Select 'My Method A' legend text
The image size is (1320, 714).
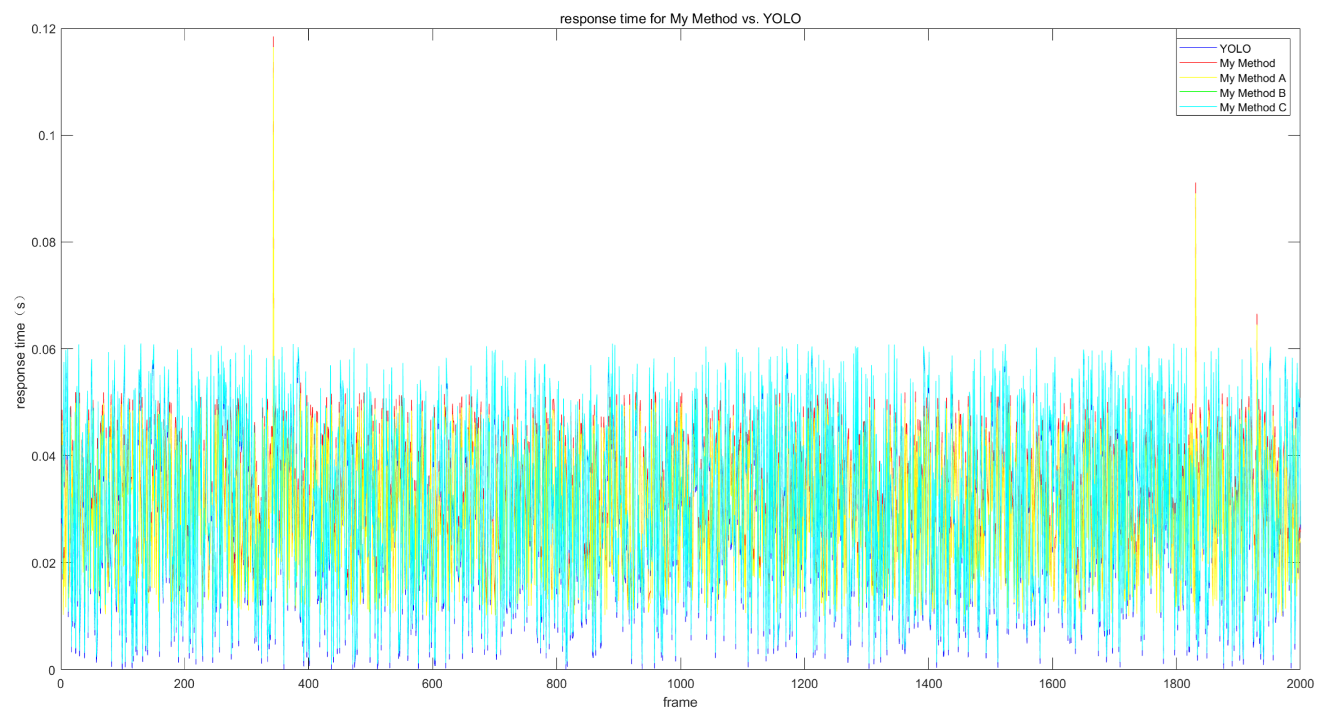tap(1253, 78)
